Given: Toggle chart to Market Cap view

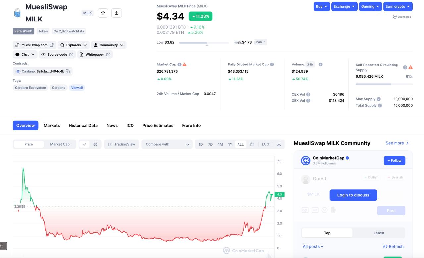Looking at the screenshot, I should pyautogui.click(x=60, y=144).
